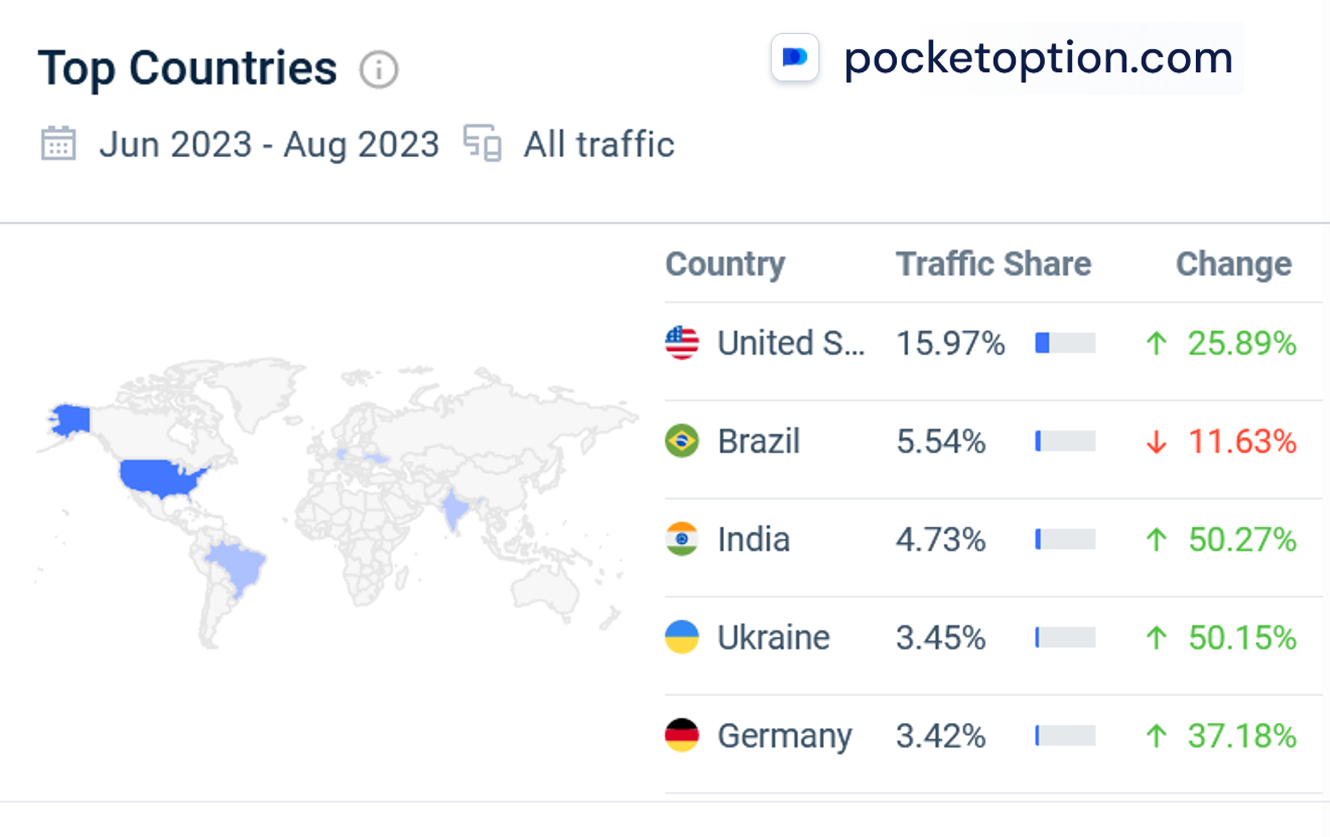Sort by the Change column header
Screen dimensions: 1330x837
coord(1233,264)
